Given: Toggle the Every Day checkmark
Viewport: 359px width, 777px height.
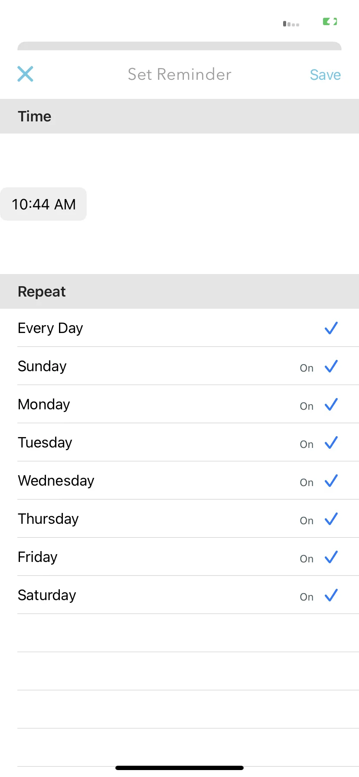Looking at the screenshot, I should pos(331,328).
